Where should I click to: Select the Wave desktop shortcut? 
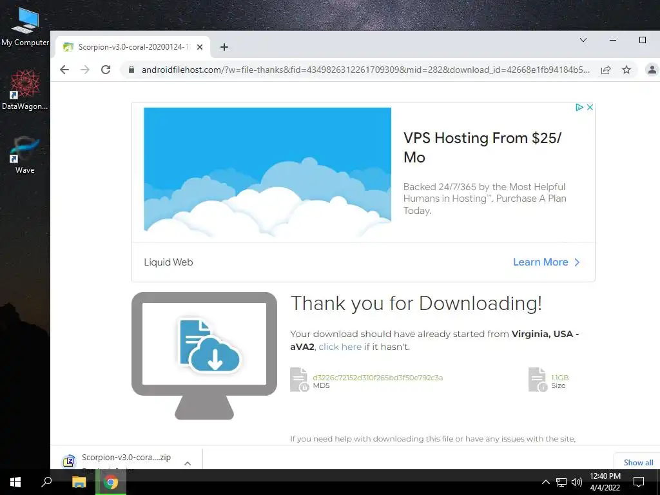pyautogui.click(x=25, y=155)
